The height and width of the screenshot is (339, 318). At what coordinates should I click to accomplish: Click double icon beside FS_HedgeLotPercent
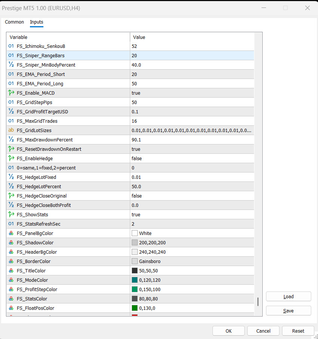click(11, 186)
